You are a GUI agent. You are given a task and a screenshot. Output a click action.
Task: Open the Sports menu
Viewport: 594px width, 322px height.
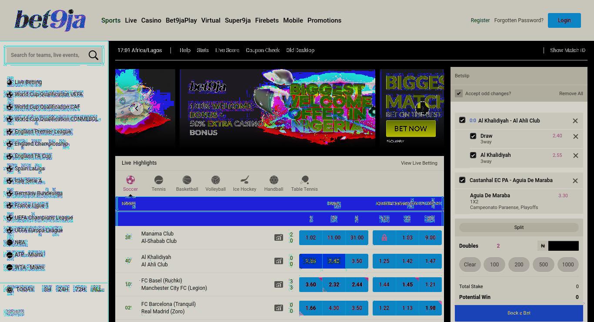point(111,20)
